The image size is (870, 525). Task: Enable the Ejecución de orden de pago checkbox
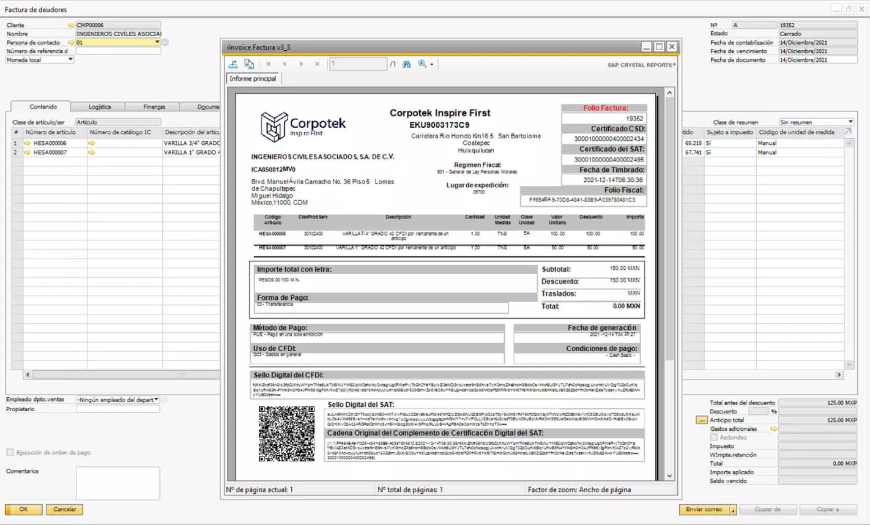tap(10, 453)
